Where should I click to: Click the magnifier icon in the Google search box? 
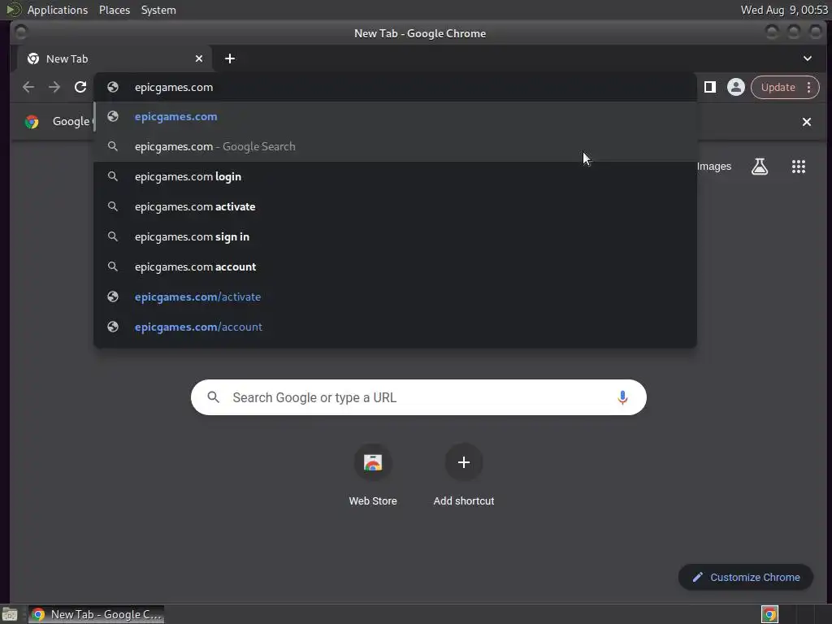point(214,396)
